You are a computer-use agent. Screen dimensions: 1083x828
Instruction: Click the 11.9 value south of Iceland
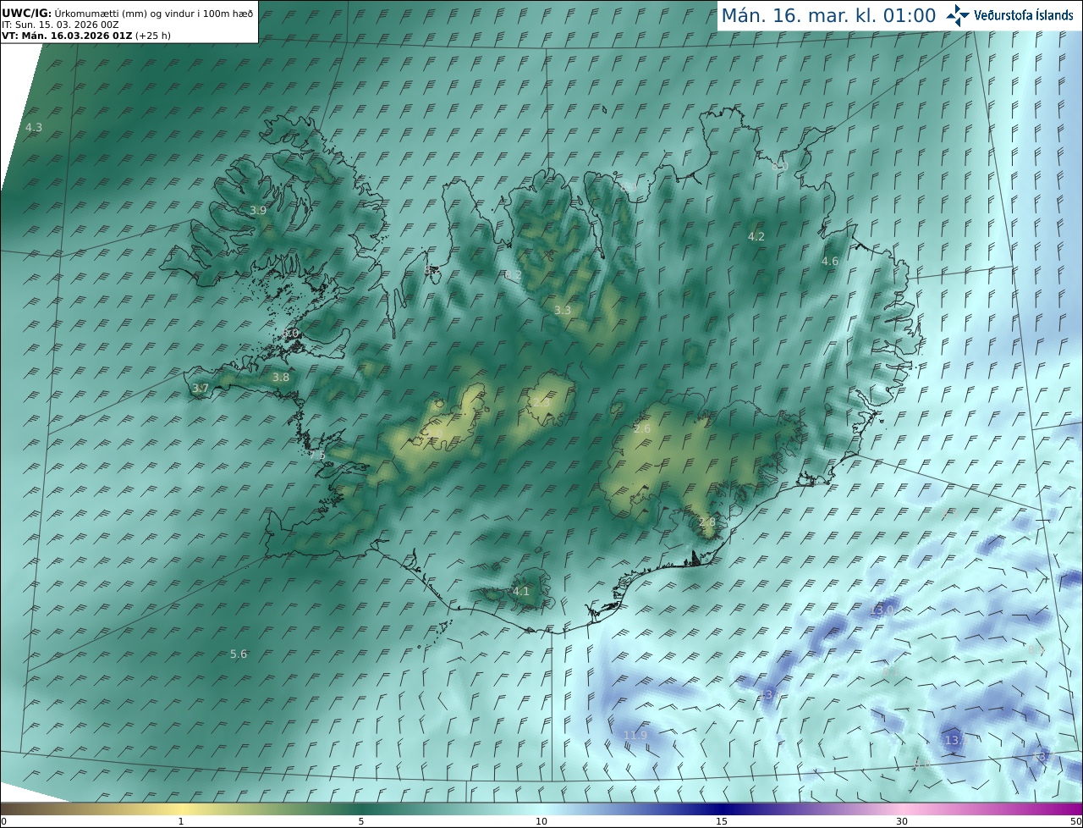[x=635, y=735]
